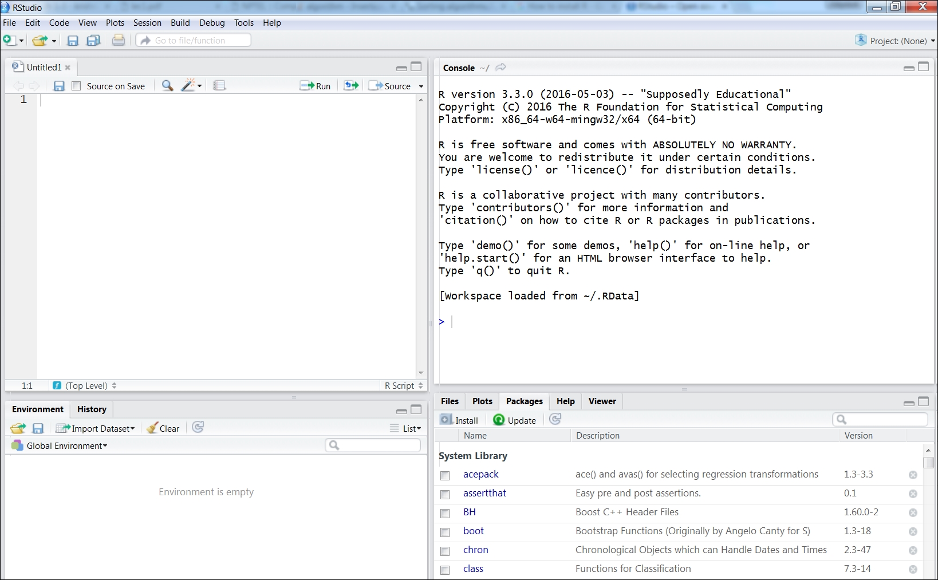Update packages via Update button
Image resolution: width=938 pixels, height=580 pixels.
514,420
